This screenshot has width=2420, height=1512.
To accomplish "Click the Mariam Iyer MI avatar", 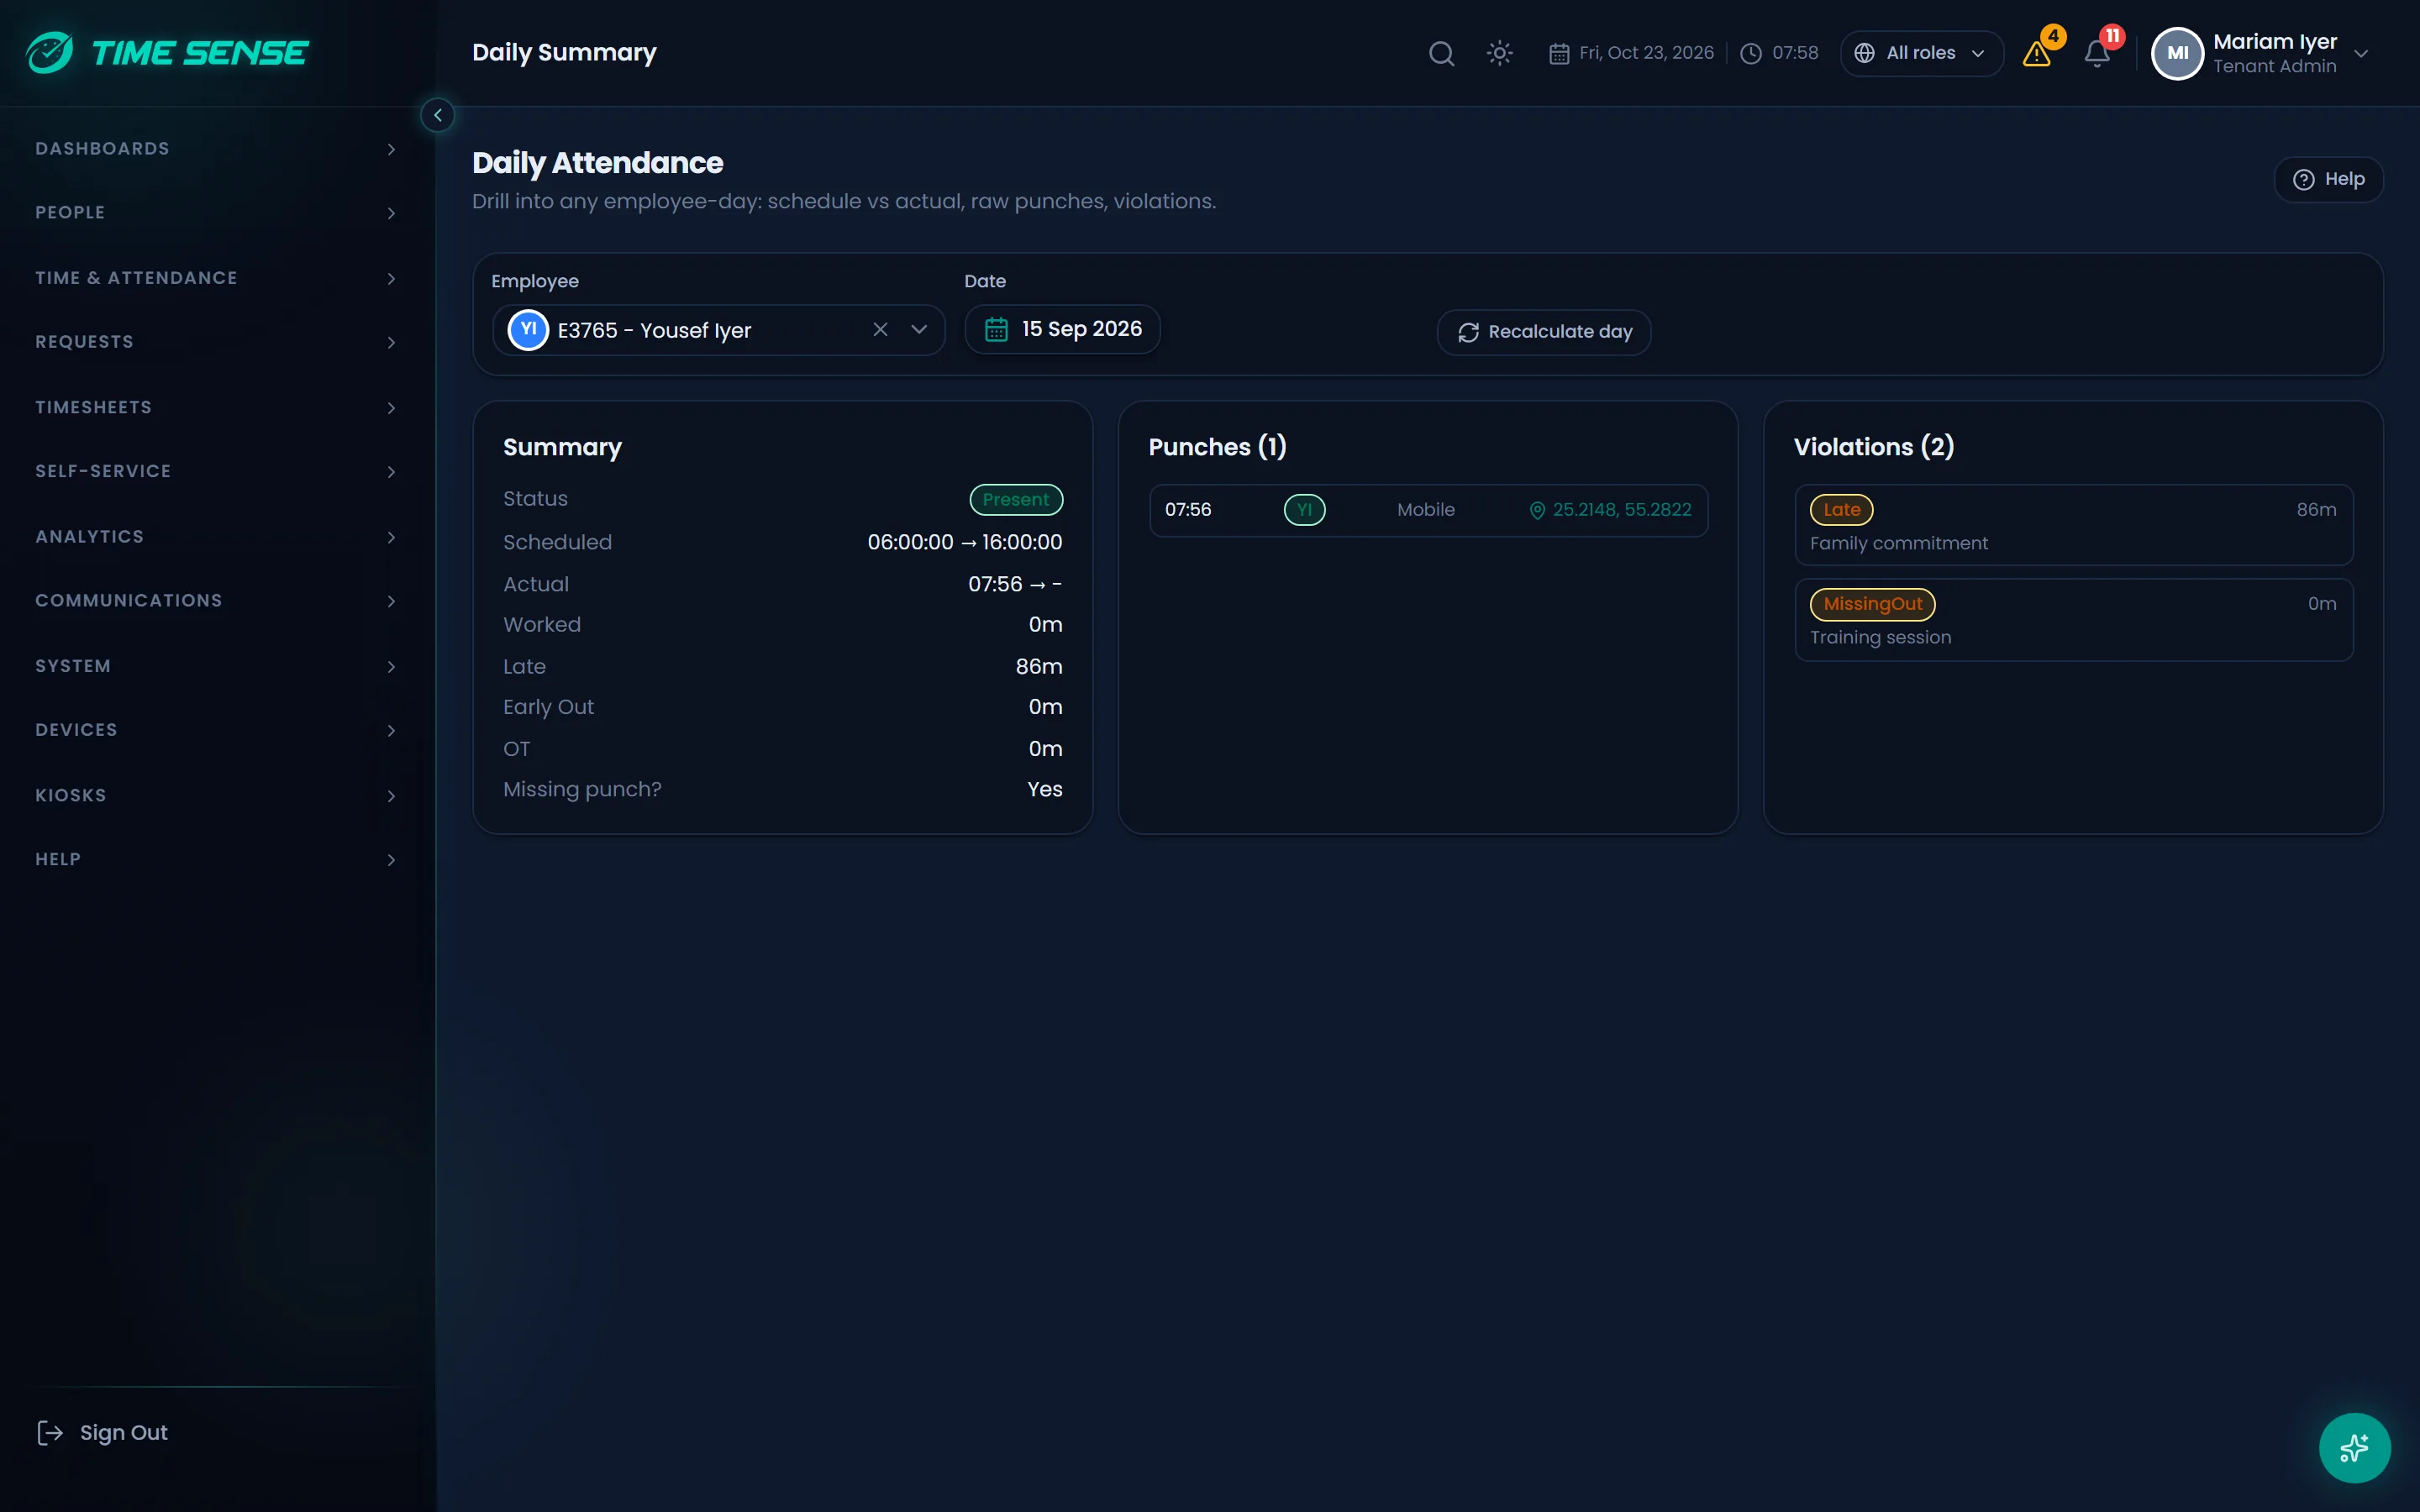I will tap(2177, 53).
